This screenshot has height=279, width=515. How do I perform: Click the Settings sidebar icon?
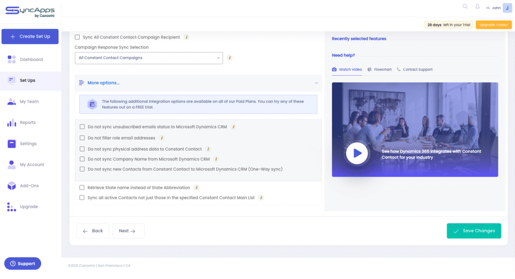coord(11,144)
